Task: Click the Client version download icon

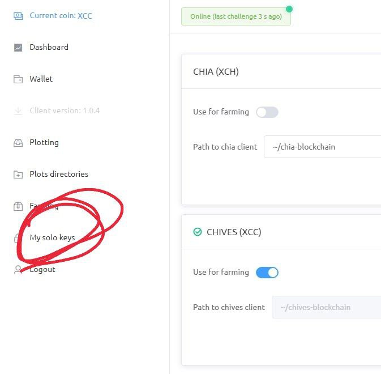Action: click(18, 110)
